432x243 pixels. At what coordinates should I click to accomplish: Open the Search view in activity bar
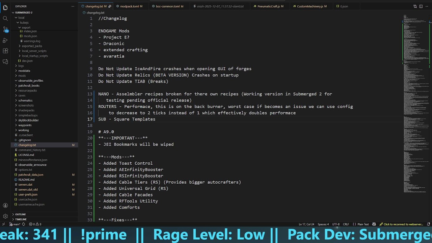(5, 18)
